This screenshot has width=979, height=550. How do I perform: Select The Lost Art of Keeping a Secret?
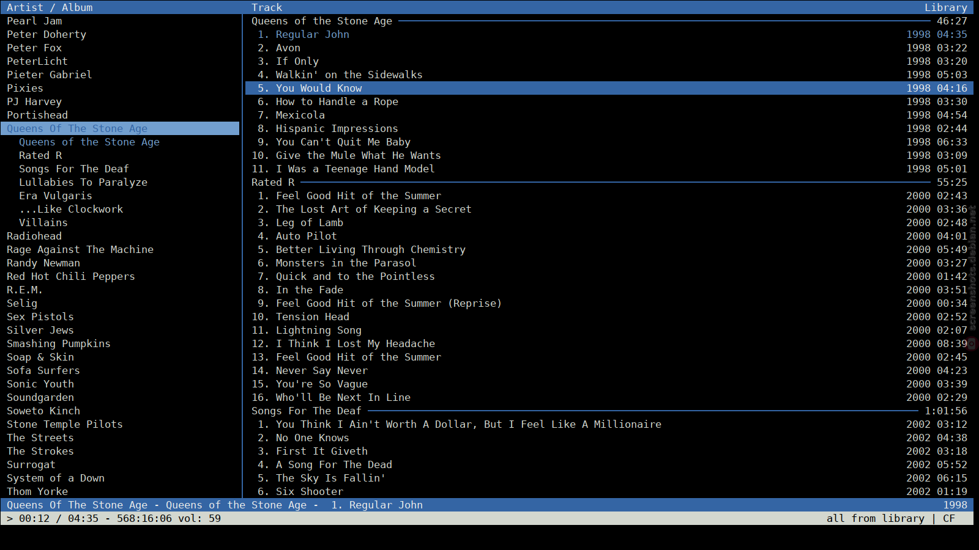[609, 209]
